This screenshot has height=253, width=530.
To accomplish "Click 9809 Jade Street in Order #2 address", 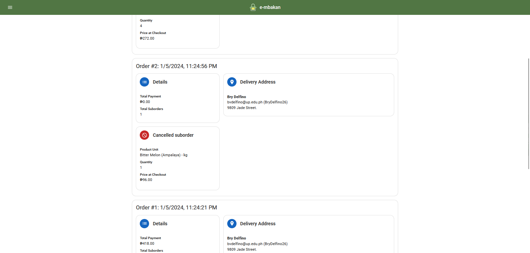I will pyautogui.click(x=242, y=108).
